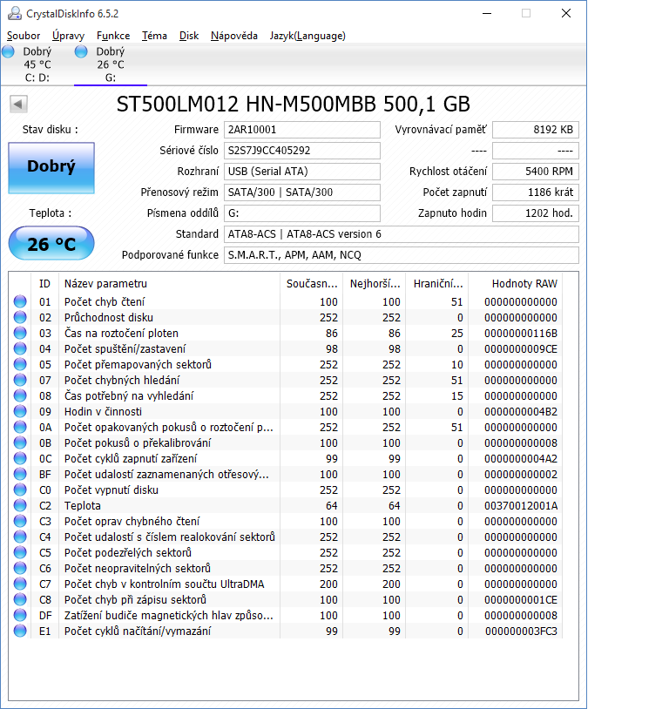Open the Jazyk(Language) menu
The image size is (669, 709).
(307, 36)
